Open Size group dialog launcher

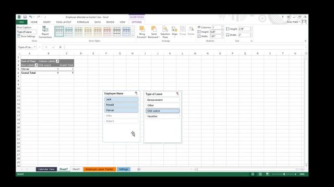pyautogui.click(x=252, y=41)
